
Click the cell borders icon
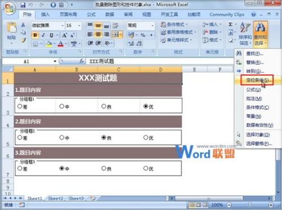[x=36, y=44]
